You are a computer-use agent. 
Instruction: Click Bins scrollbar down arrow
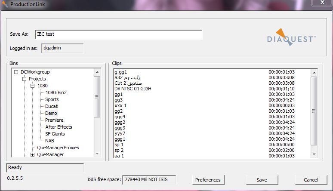[97, 154]
